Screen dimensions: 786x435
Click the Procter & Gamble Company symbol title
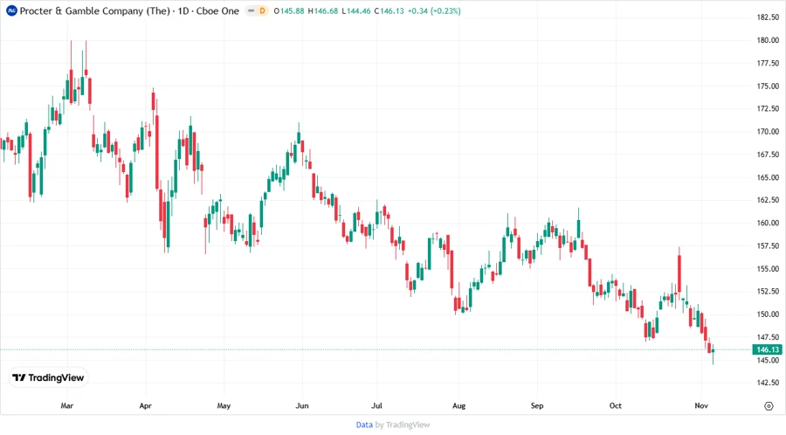coord(95,10)
